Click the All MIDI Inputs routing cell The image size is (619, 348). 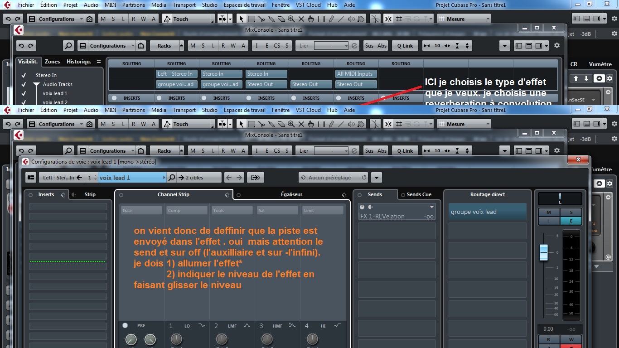(x=356, y=74)
